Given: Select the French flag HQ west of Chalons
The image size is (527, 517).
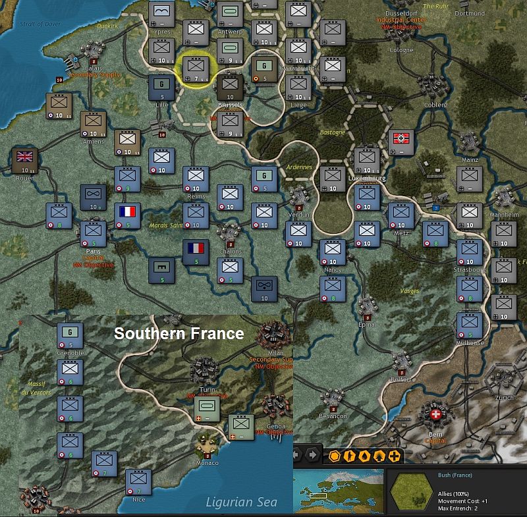Looking at the screenshot, I should [x=196, y=252].
